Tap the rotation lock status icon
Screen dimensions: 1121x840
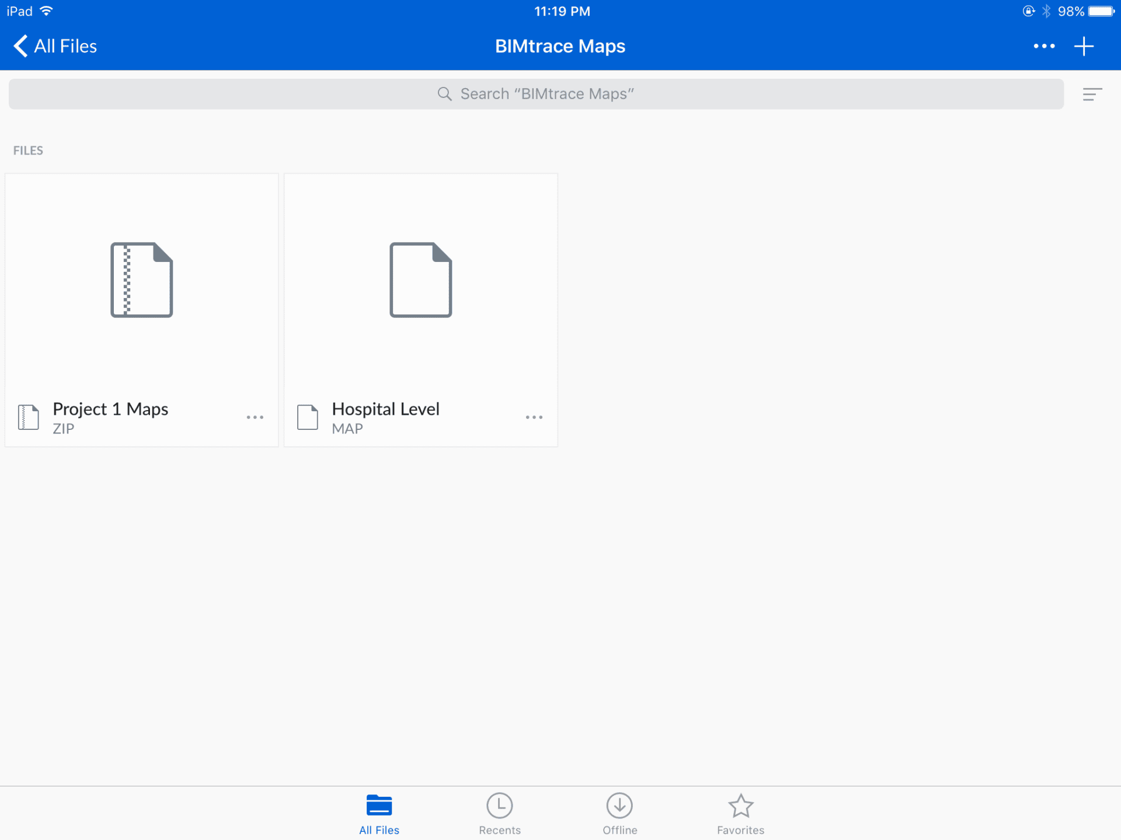(1029, 11)
